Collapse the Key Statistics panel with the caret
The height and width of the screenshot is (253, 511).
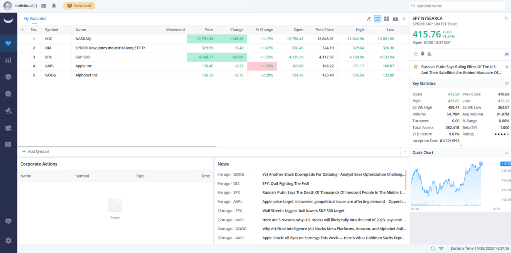(460, 146)
